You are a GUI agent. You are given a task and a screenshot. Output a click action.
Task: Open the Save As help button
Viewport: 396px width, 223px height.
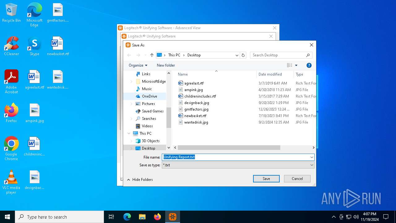[x=309, y=65]
